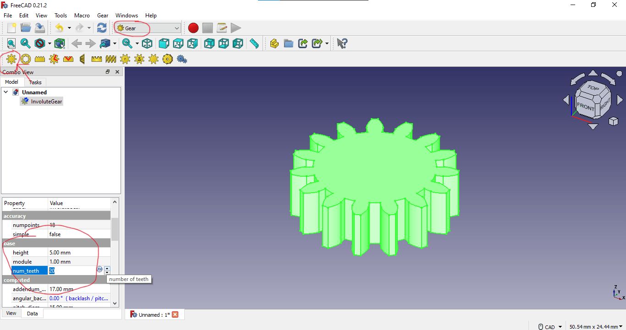Open the make sub-link dropdown arrow
The height and width of the screenshot is (330, 626).
pyautogui.click(x=327, y=43)
